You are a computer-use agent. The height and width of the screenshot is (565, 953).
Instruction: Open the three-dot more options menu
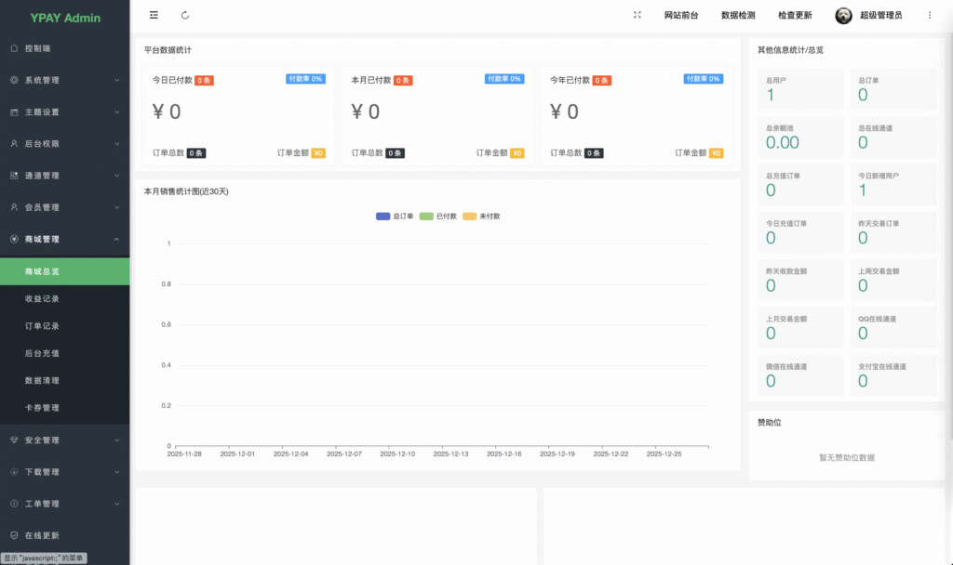click(929, 15)
